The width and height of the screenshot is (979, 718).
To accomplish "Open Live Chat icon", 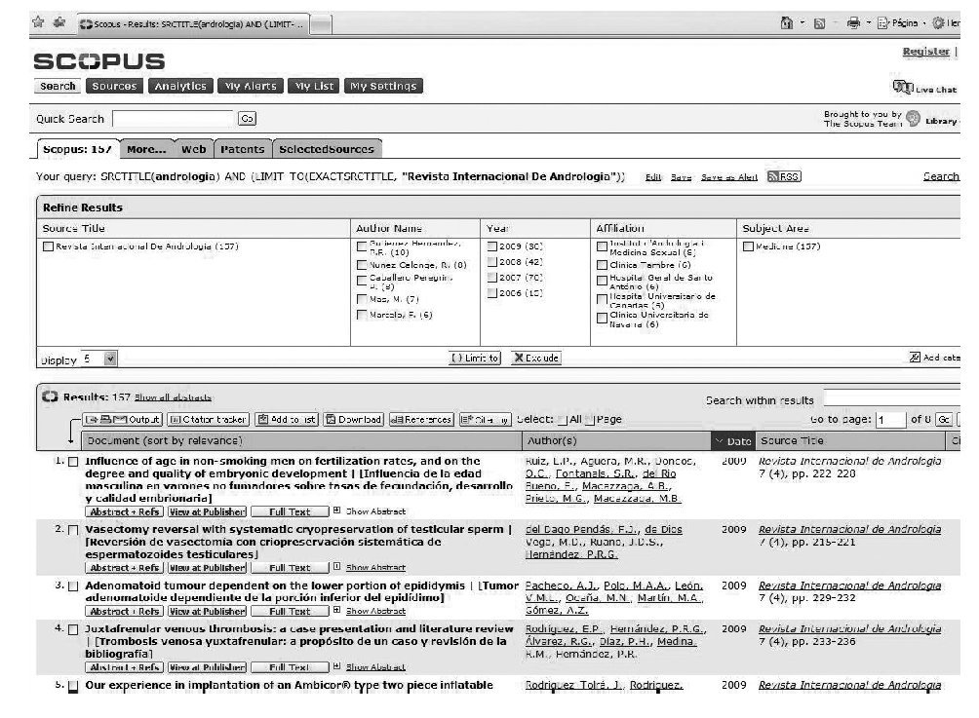I will click(x=902, y=88).
